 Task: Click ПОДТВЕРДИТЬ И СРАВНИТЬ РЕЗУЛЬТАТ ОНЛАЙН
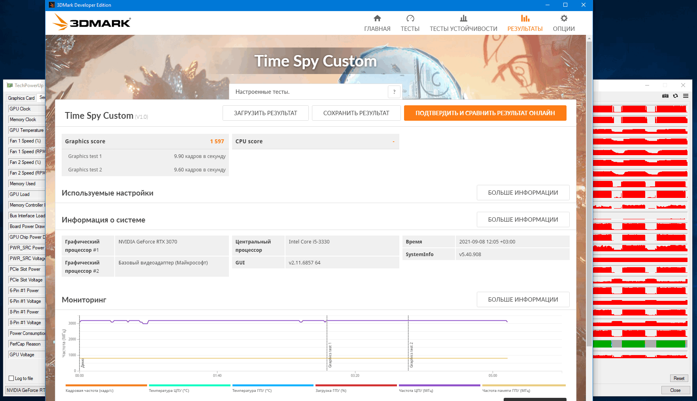click(x=485, y=113)
